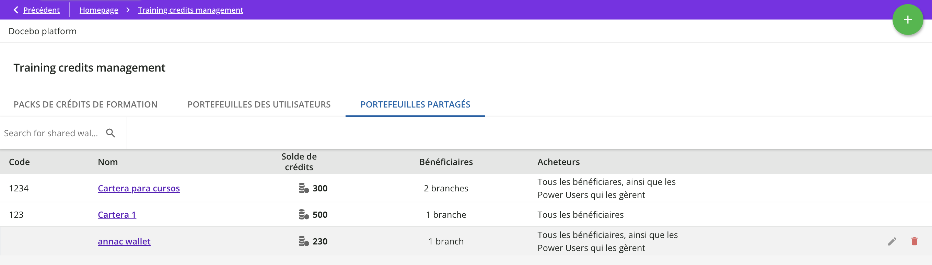
Task: Click the search magnifier icon
Action: (x=111, y=133)
